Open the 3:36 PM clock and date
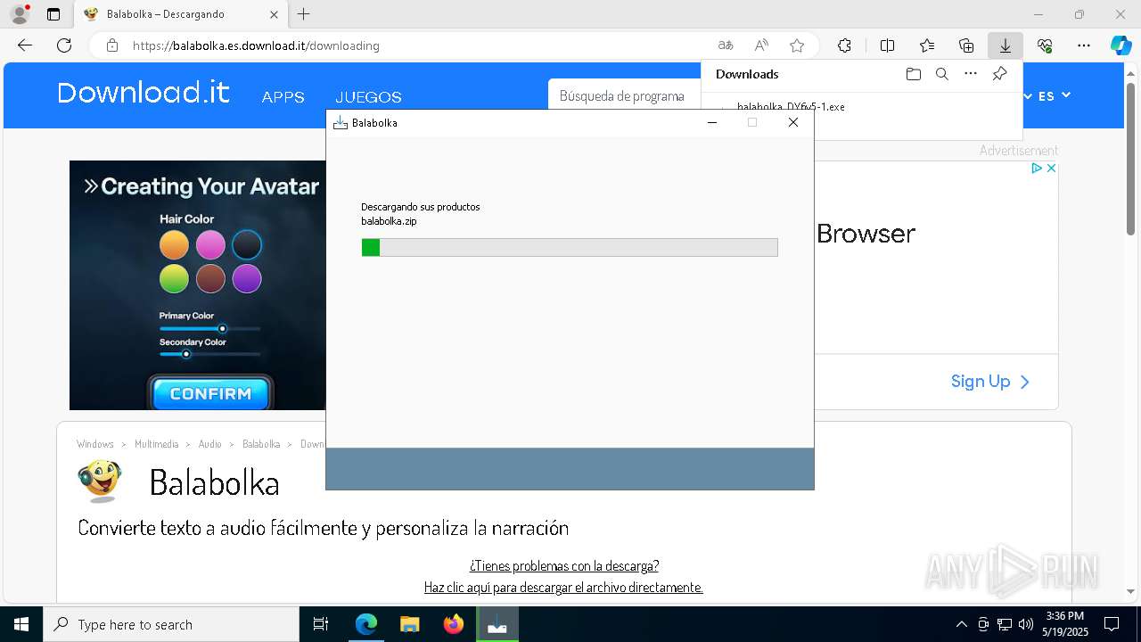The width and height of the screenshot is (1141, 642). pos(1065,624)
